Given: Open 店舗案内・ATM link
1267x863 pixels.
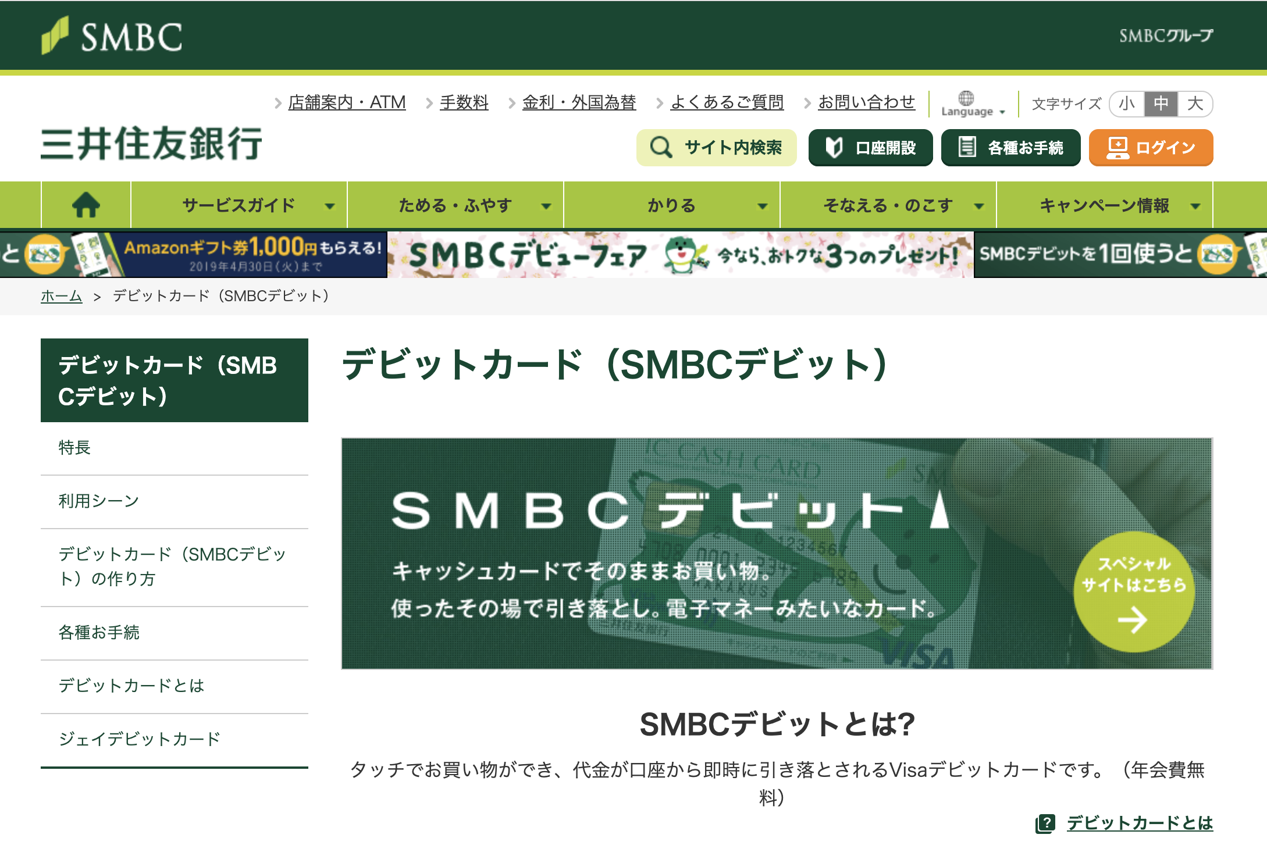Looking at the screenshot, I should [347, 102].
